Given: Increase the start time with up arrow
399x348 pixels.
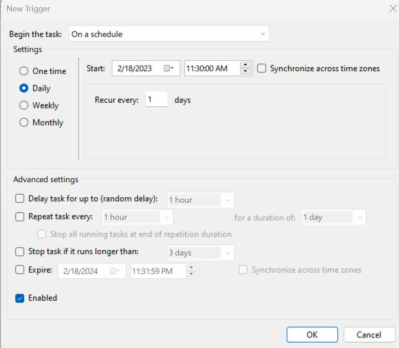Looking at the screenshot, I should click(246, 65).
